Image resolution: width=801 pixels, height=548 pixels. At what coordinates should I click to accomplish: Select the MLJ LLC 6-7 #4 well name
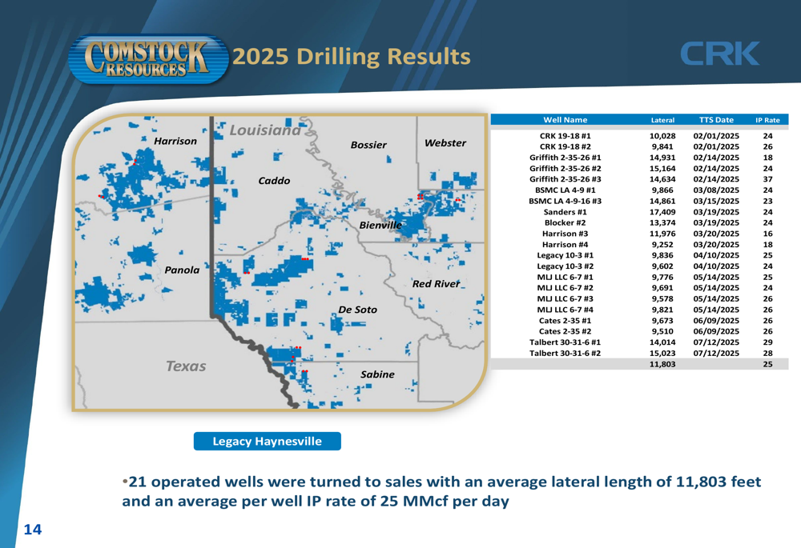click(565, 310)
